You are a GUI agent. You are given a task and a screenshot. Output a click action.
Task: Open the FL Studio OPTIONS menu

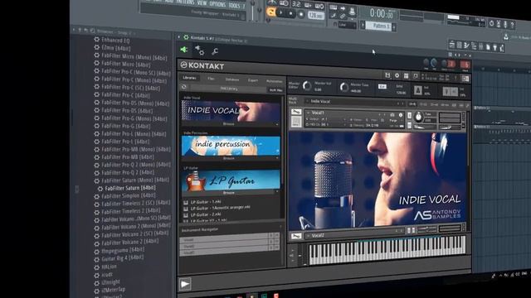coord(217,4)
